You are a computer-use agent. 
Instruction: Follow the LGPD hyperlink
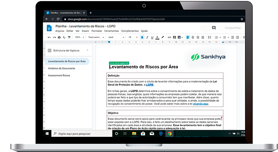(150, 85)
